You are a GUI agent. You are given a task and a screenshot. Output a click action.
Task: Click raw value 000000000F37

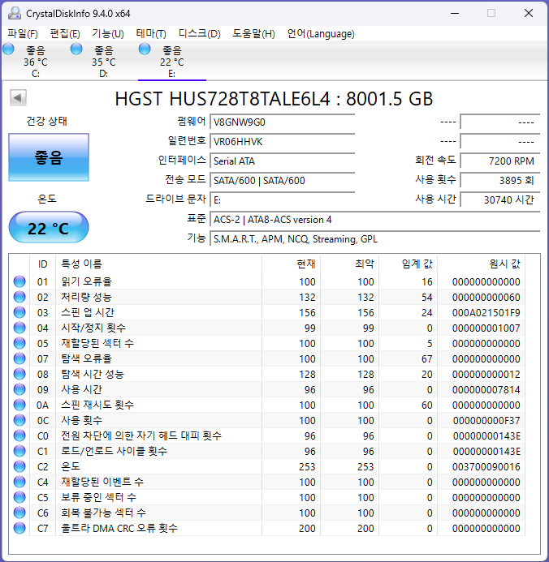tap(486, 420)
